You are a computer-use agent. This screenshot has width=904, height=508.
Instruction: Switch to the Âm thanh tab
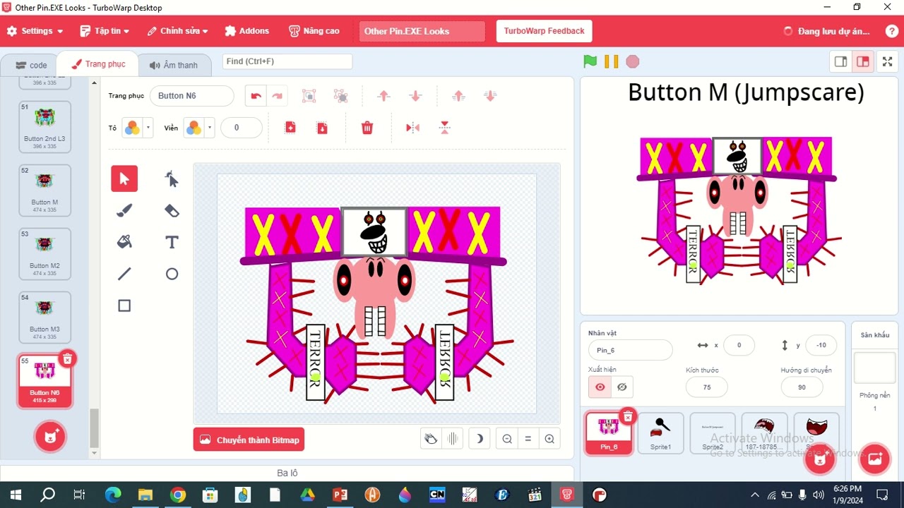pyautogui.click(x=174, y=65)
